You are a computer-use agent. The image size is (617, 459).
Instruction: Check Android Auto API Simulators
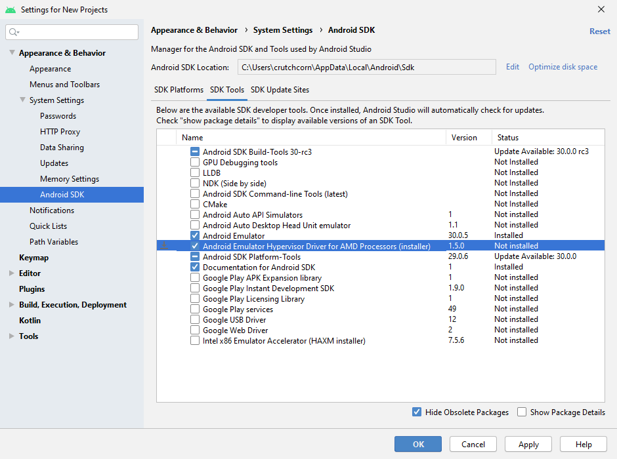(195, 214)
